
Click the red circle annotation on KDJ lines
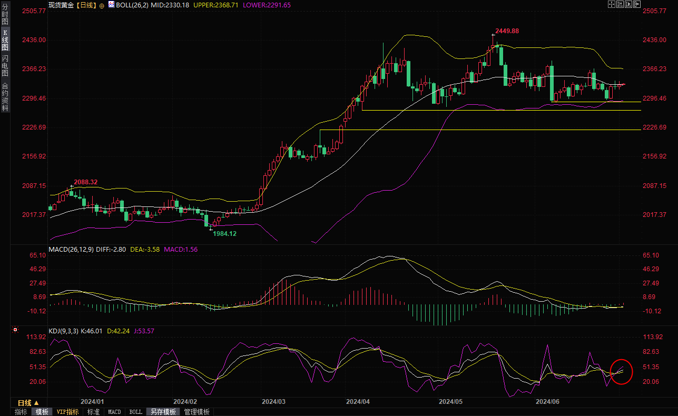621,371
